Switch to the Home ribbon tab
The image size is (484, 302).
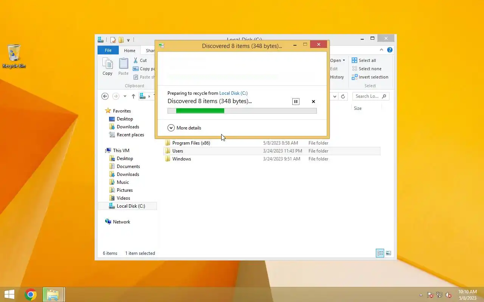130,51
